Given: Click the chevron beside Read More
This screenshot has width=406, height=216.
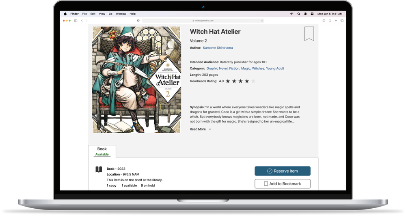Looking at the screenshot, I should click(210, 129).
